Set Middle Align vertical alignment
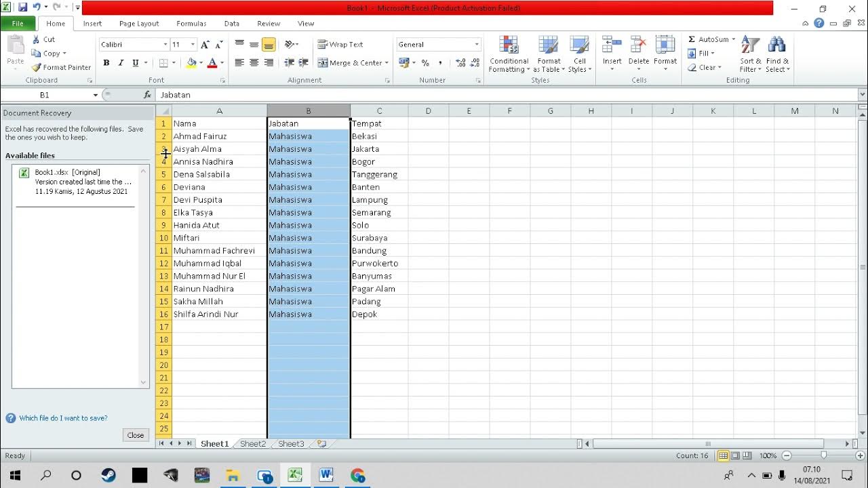 point(254,44)
